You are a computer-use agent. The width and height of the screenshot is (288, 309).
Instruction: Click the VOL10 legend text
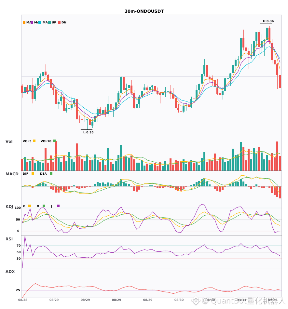[x=46, y=141]
